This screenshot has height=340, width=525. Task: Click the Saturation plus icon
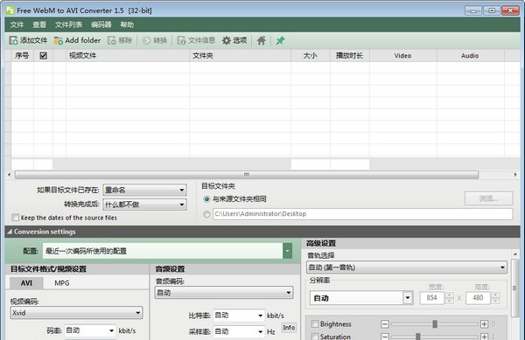(x=484, y=337)
